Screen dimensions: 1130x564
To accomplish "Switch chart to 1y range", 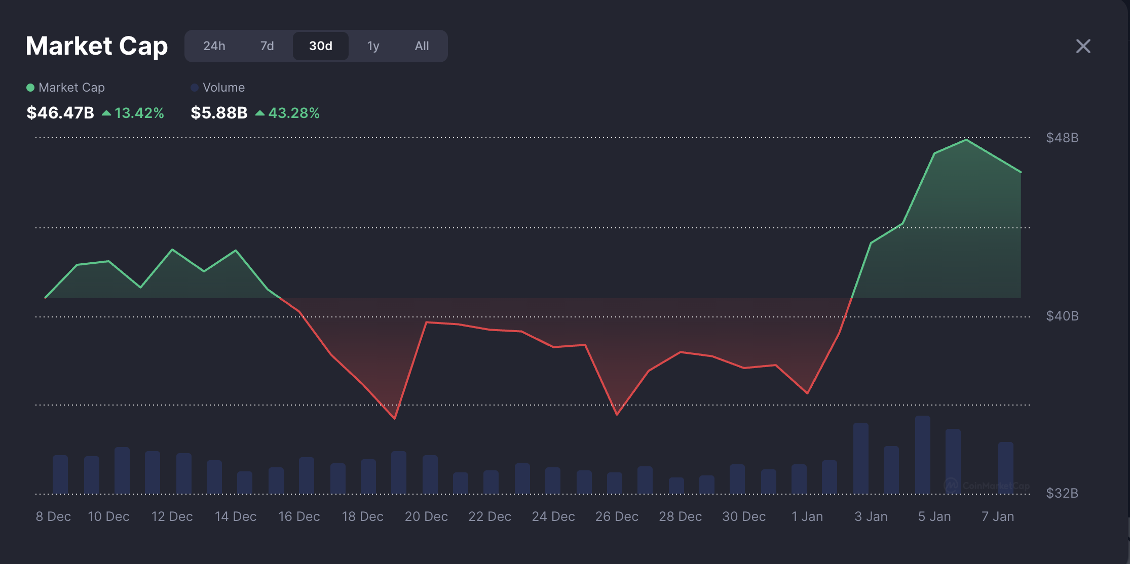I will [x=373, y=46].
